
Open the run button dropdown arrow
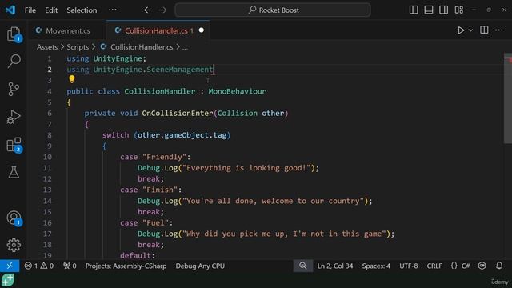[470, 30]
